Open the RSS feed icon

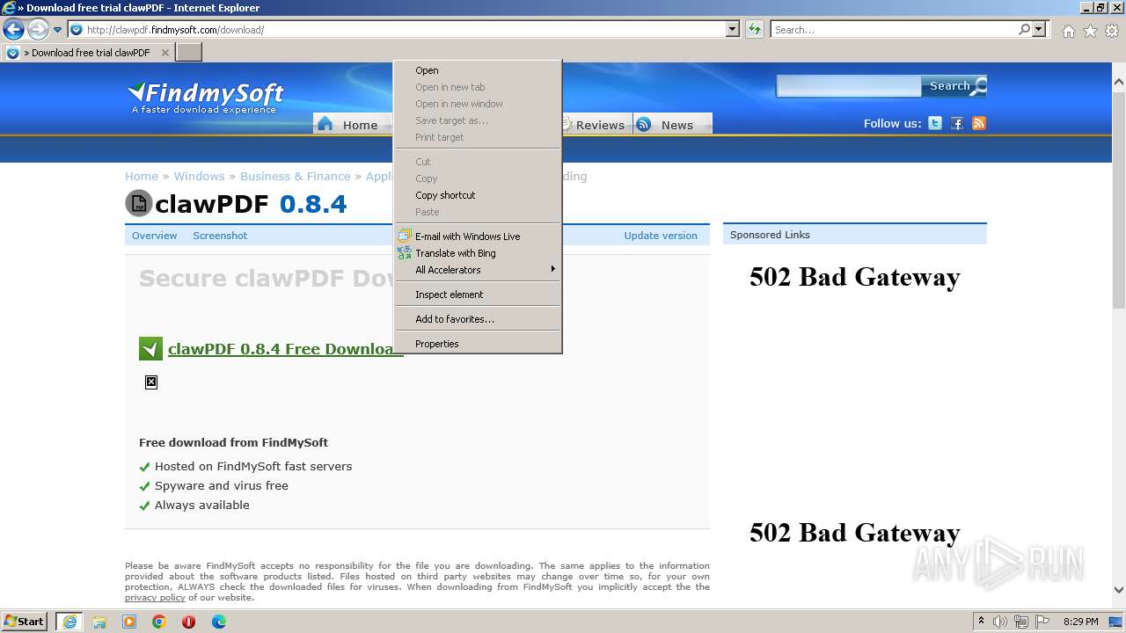[979, 124]
